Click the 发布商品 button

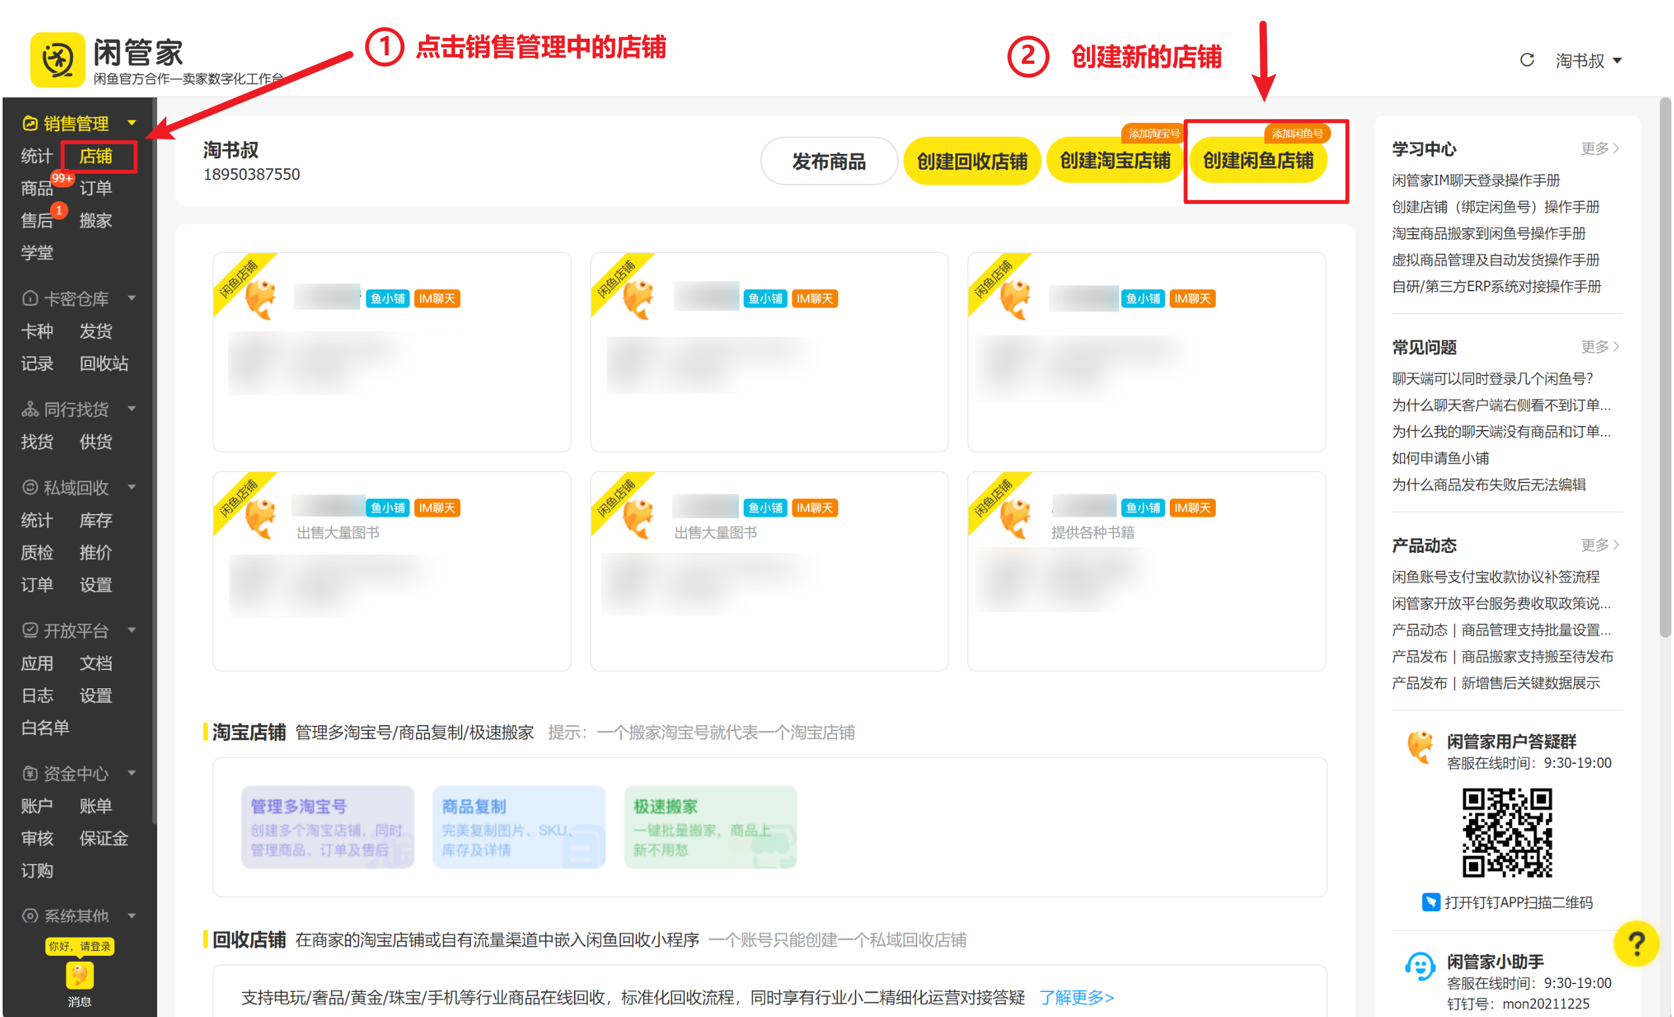(x=829, y=161)
